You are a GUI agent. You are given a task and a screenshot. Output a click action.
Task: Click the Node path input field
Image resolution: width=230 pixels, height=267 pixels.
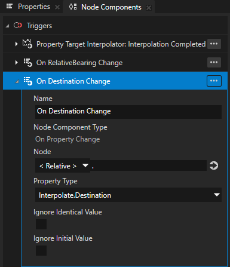(x=148, y=165)
